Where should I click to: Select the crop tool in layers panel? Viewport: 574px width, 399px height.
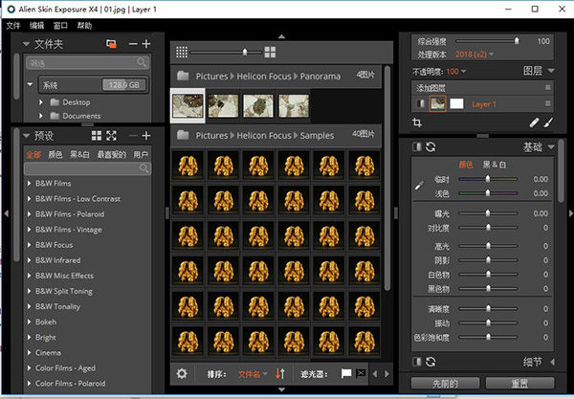416,123
